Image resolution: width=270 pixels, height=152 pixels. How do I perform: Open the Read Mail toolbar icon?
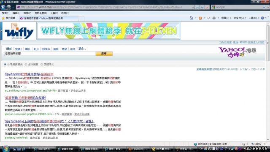208,18
